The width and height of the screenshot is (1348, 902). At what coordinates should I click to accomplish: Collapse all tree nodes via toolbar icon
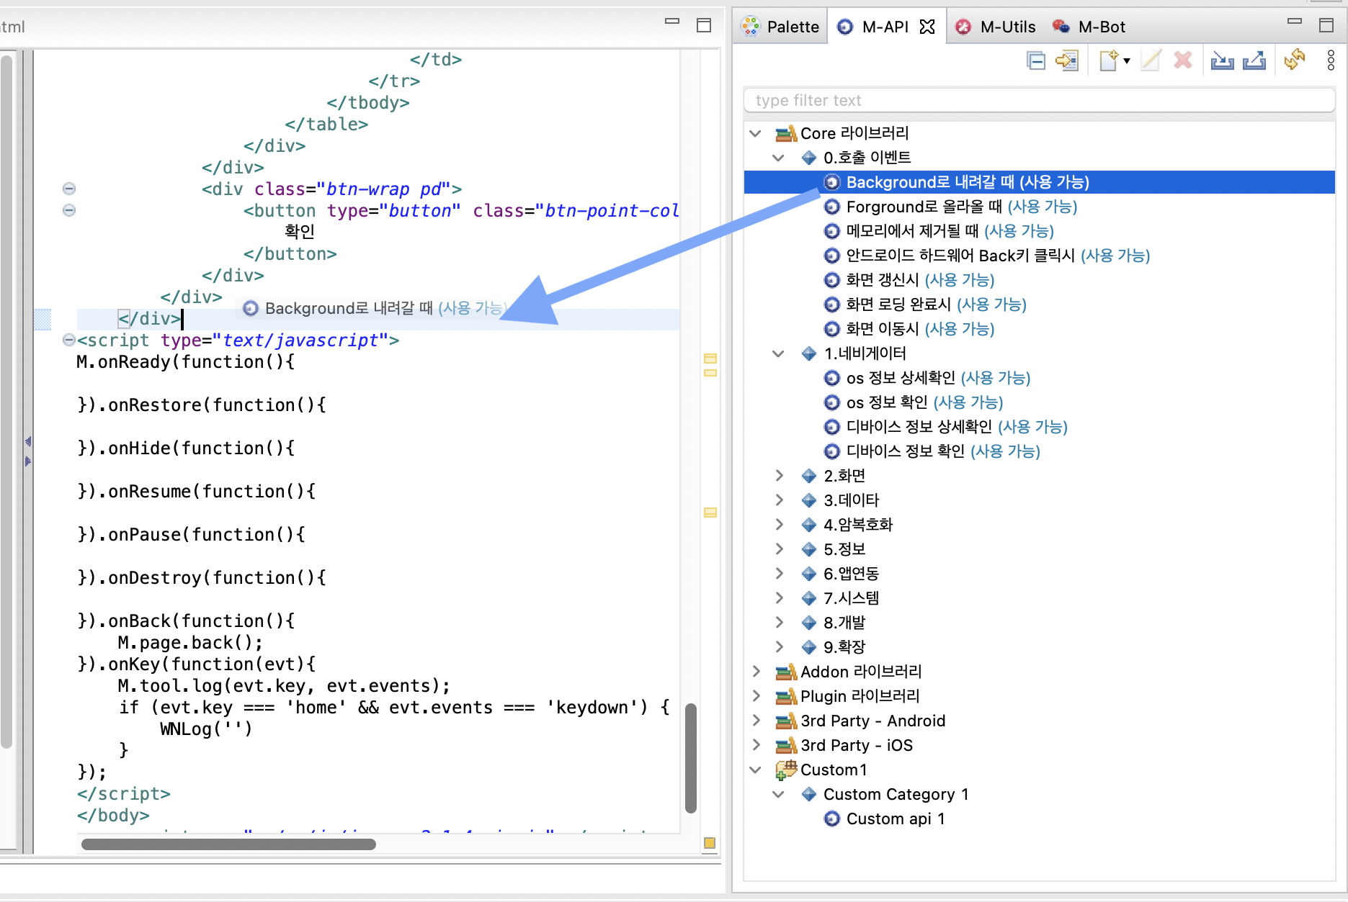1035,60
